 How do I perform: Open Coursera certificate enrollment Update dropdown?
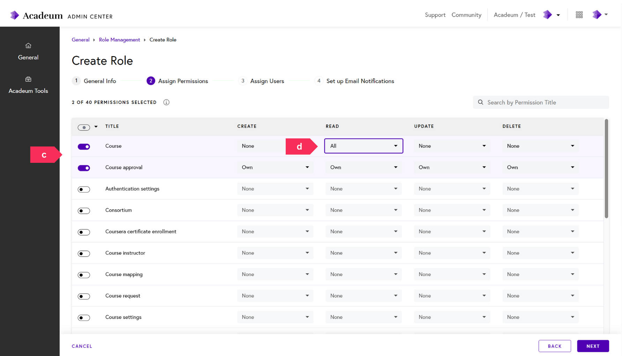pyautogui.click(x=452, y=232)
